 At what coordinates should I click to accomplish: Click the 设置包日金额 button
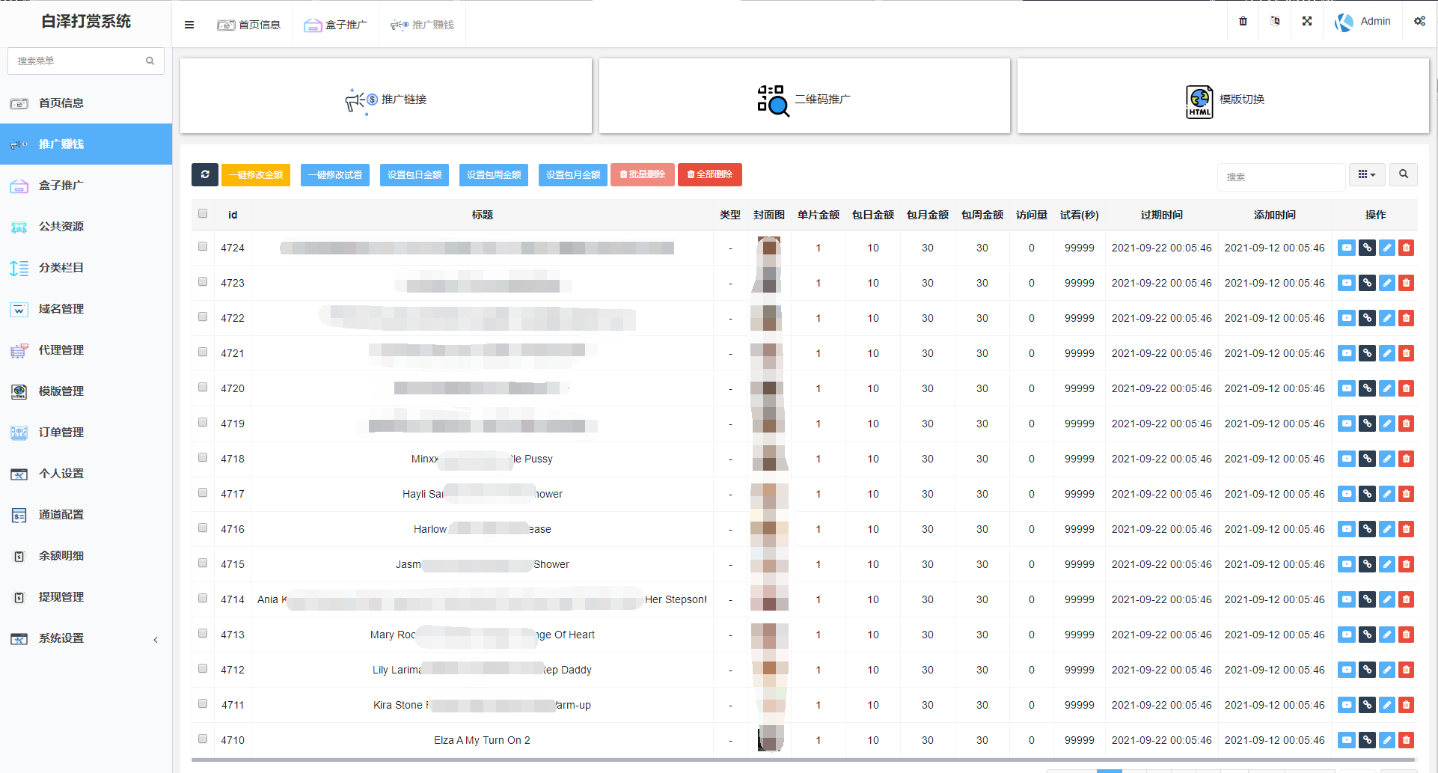(x=414, y=174)
